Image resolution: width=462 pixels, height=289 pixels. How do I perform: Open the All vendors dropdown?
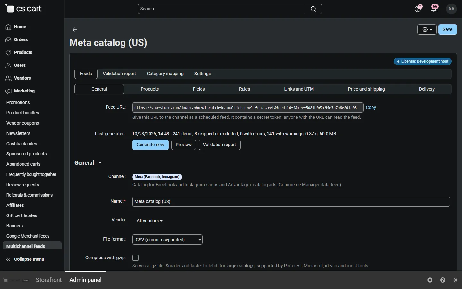pyautogui.click(x=150, y=221)
